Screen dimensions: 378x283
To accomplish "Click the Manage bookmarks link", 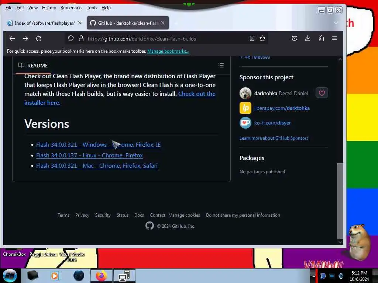I will pyautogui.click(x=168, y=51).
